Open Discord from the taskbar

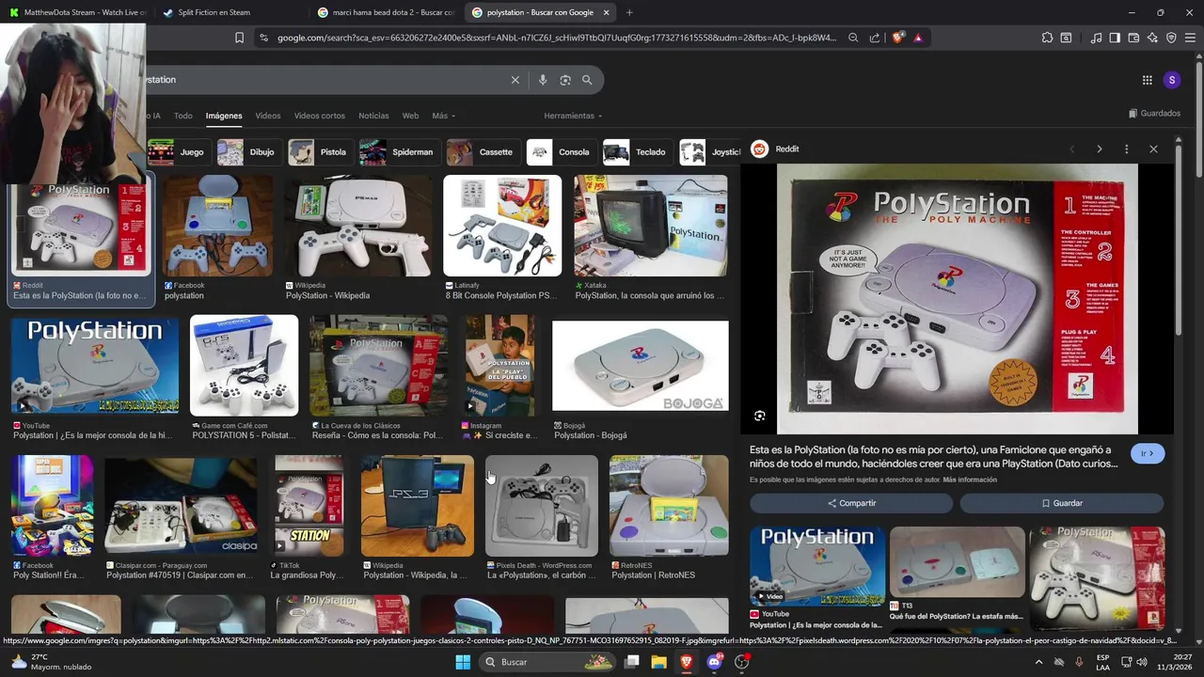click(714, 662)
